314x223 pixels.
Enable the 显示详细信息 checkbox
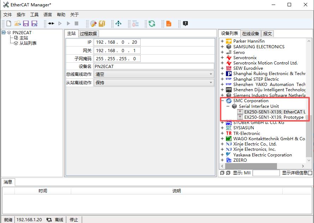[x=310, y=173]
